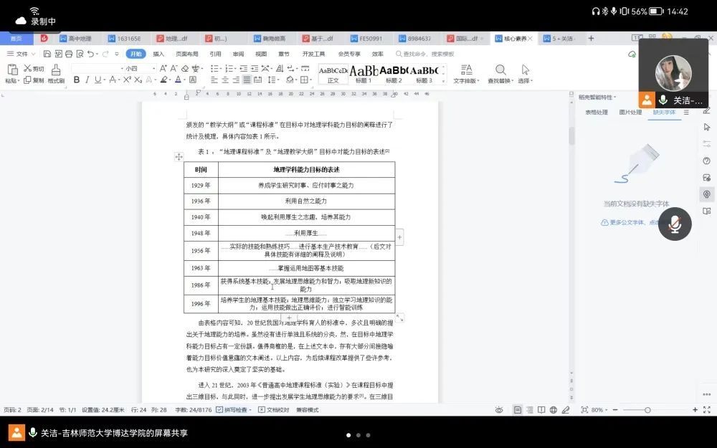Screen dimensions: 717x448
Task: Open the 页面布局 (Page Layout) tab
Action: tap(186, 54)
